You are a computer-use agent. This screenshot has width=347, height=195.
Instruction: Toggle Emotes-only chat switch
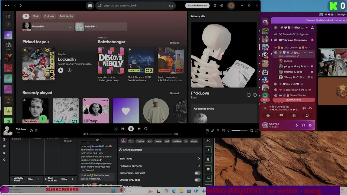(x=197, y=180)
